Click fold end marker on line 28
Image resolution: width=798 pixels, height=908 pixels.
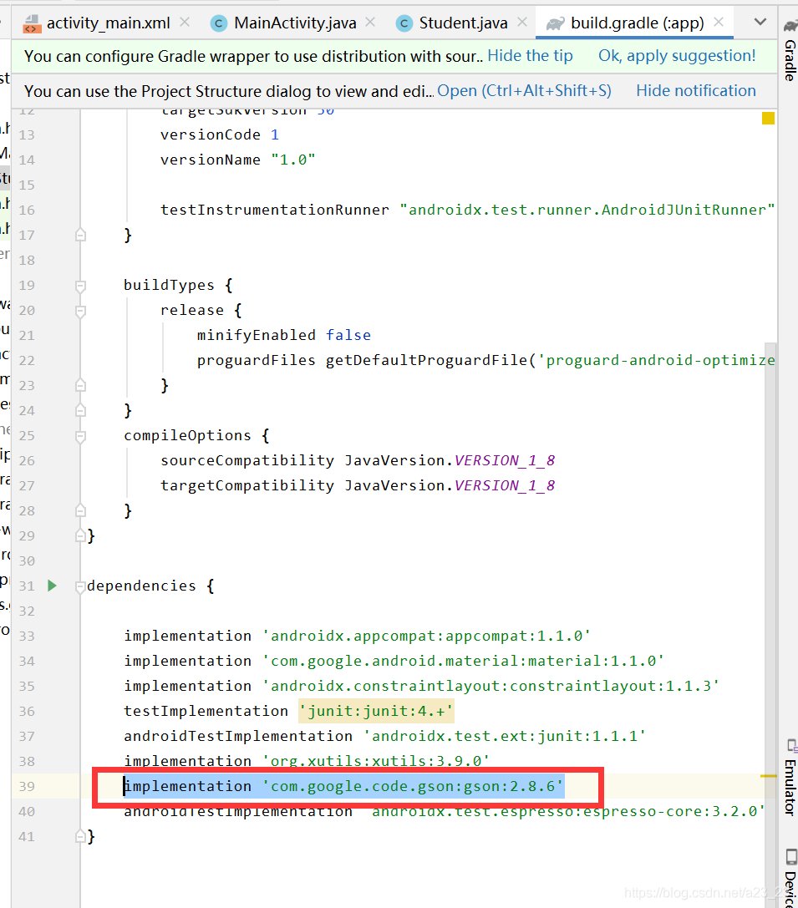click(80, 510)
